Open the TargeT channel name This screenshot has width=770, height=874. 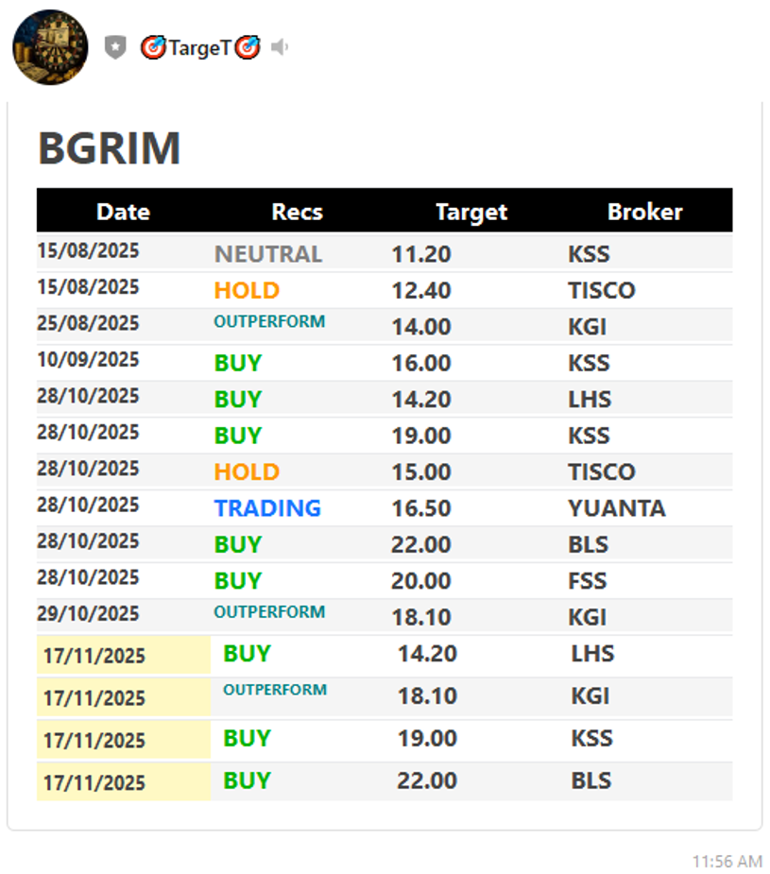coord(199,47)
